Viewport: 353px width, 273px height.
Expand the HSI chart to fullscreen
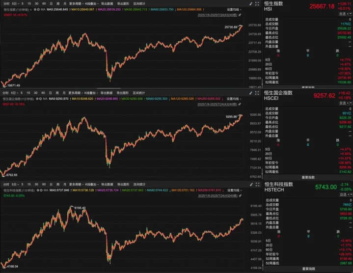[x=258, y=4]
